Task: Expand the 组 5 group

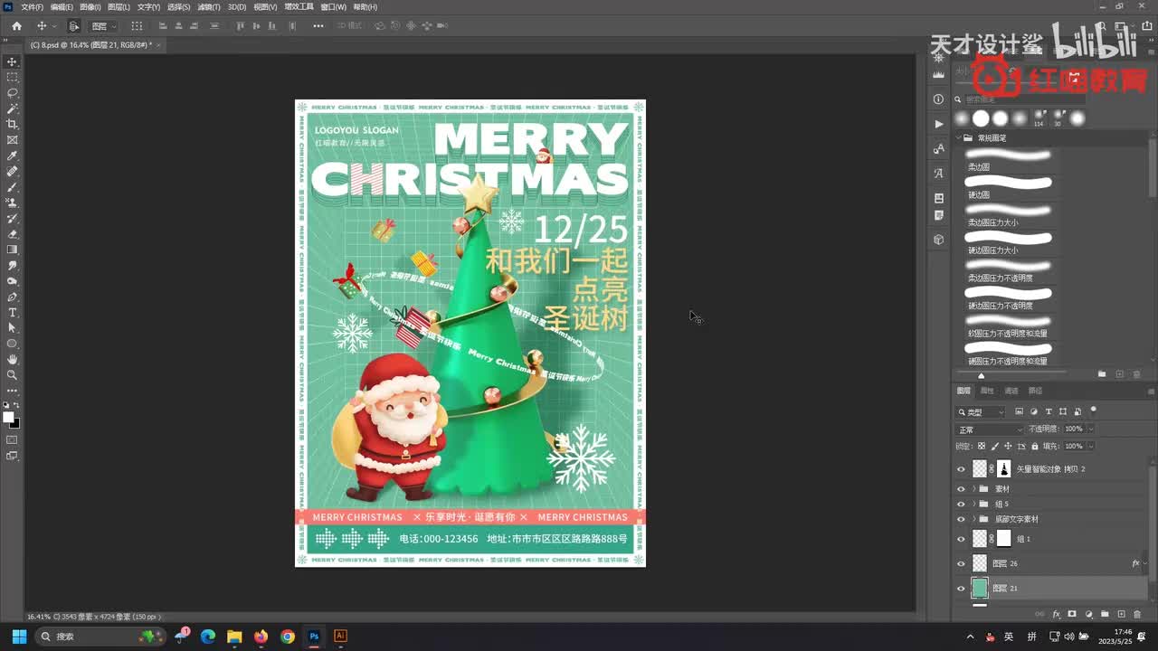Action: tap(973, 504)
